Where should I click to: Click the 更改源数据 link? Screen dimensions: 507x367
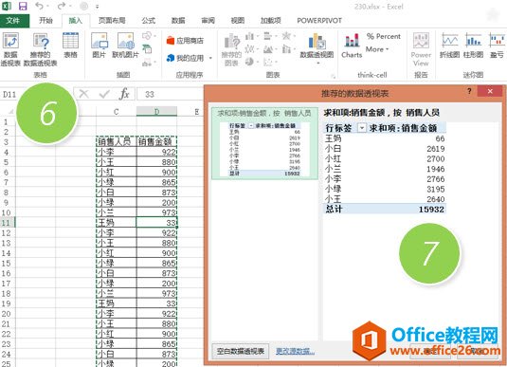tap(295, 351)
